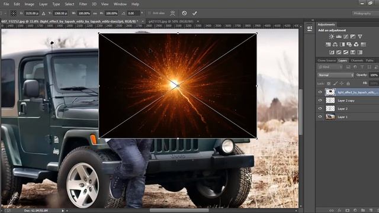The image size is (379, 213).
Task: Add a Posterize adjustment
Action: pos(339,52)
